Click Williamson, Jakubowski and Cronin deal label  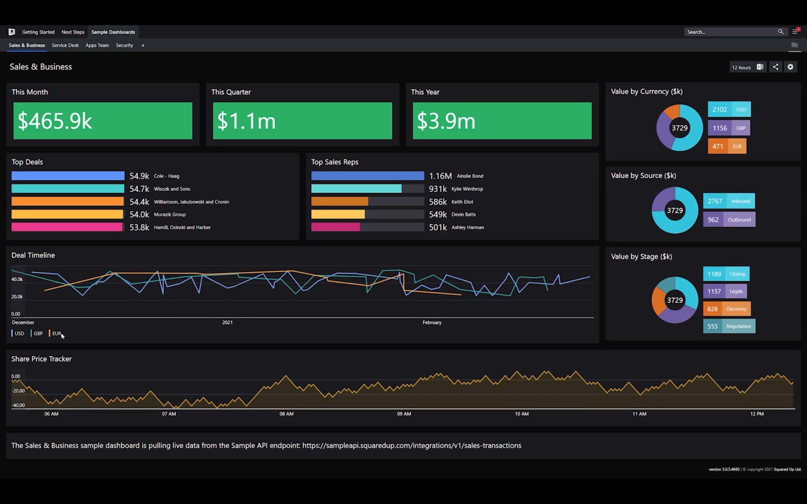(191, 202)
